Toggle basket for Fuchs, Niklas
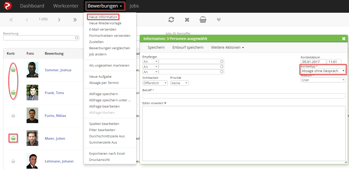Screen dimensions: 349x170 coord(13,116)
